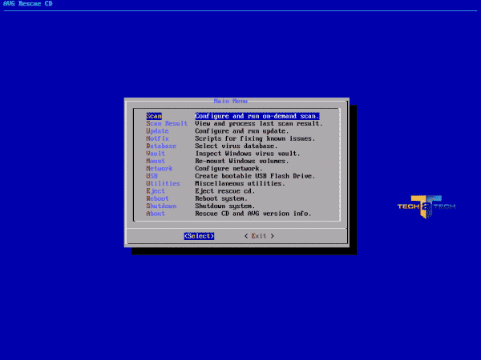Image resolution: width=481 pixels, height=360 pixels.
Task: Click 'Configure and run on-demand scan.' description
Action: (x=257, y=116)
